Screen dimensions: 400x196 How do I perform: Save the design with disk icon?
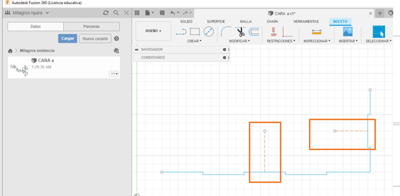coord(162,13)
